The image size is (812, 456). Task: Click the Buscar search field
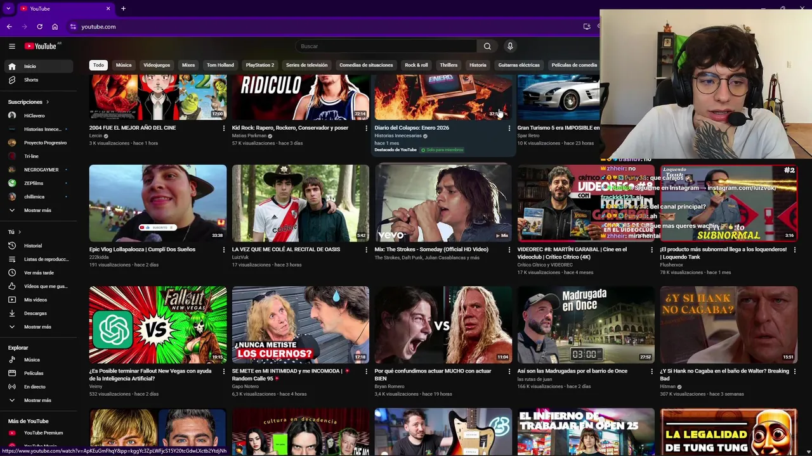(x=386, y=46)
